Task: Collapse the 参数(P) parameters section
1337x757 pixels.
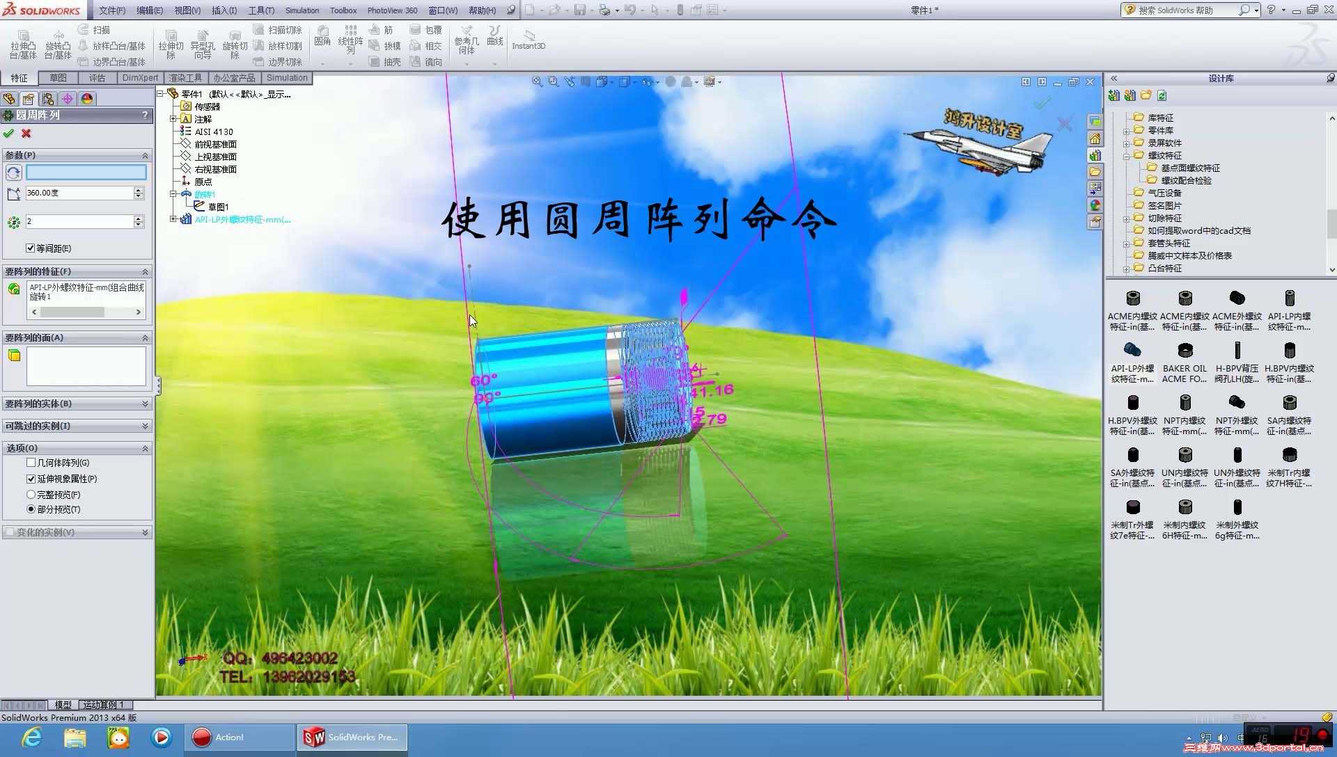Action: (145, 155)
